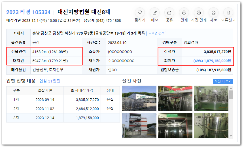244x148 pixels.
Task: Click the 매각기일 date 2023-12-14(목) 10:00 text
Action: pos(39,20)
